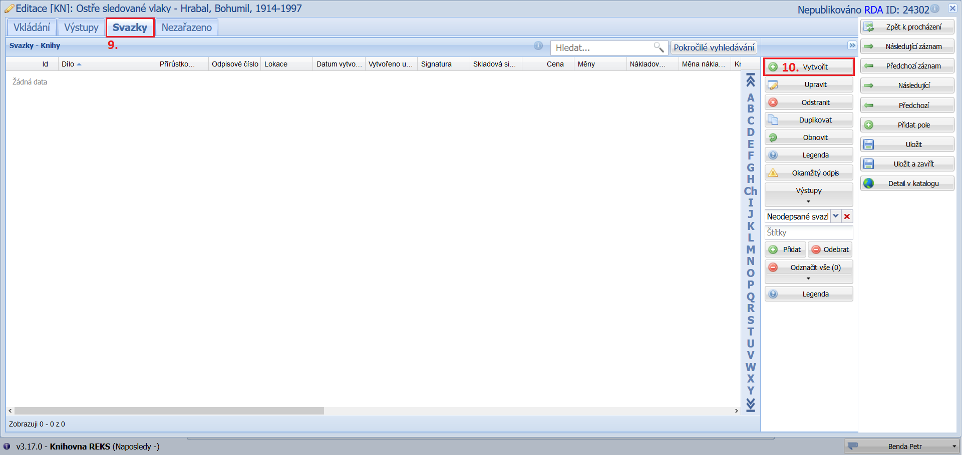Collapse side panel with double-arrow icon
The height and width of the screenshot is (455, 964).
click(852, 45)
